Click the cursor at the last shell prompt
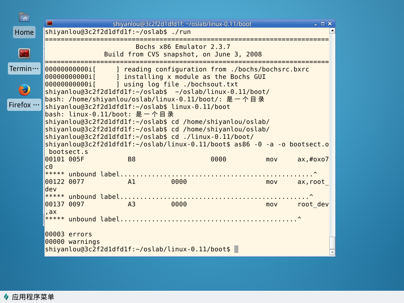The width and height of the screenshot is (404, 303). click(236, 249)
